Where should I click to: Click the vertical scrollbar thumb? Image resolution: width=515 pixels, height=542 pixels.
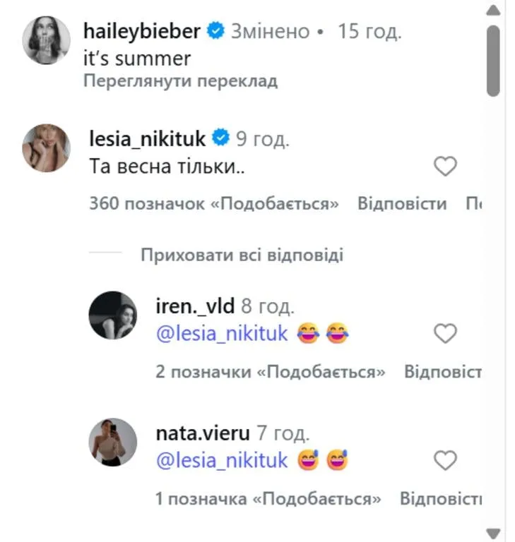coord(494,60)
